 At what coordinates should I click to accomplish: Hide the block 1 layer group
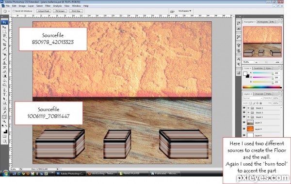coord(244,117)
